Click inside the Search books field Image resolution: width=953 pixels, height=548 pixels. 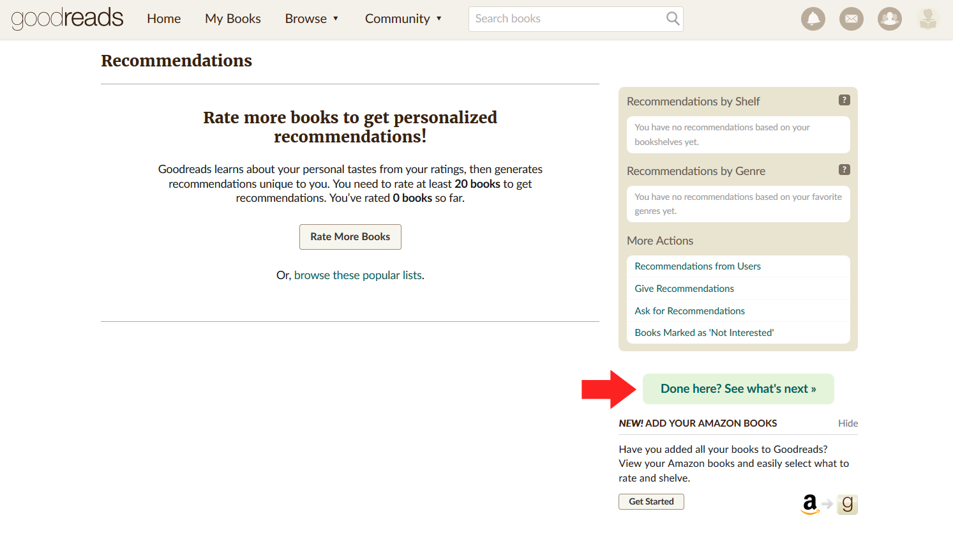pos(565,19)
